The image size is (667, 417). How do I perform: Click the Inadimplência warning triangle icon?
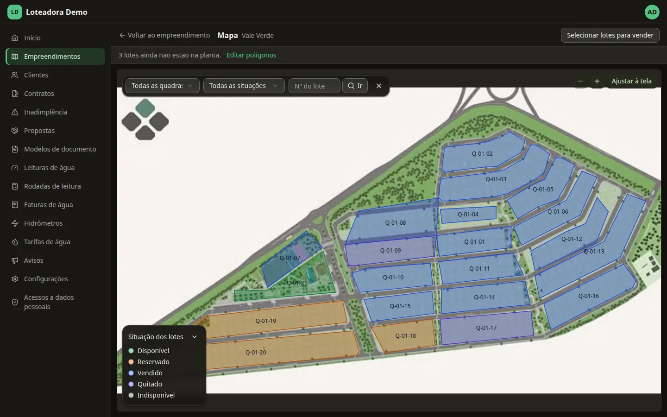[15, 112]
